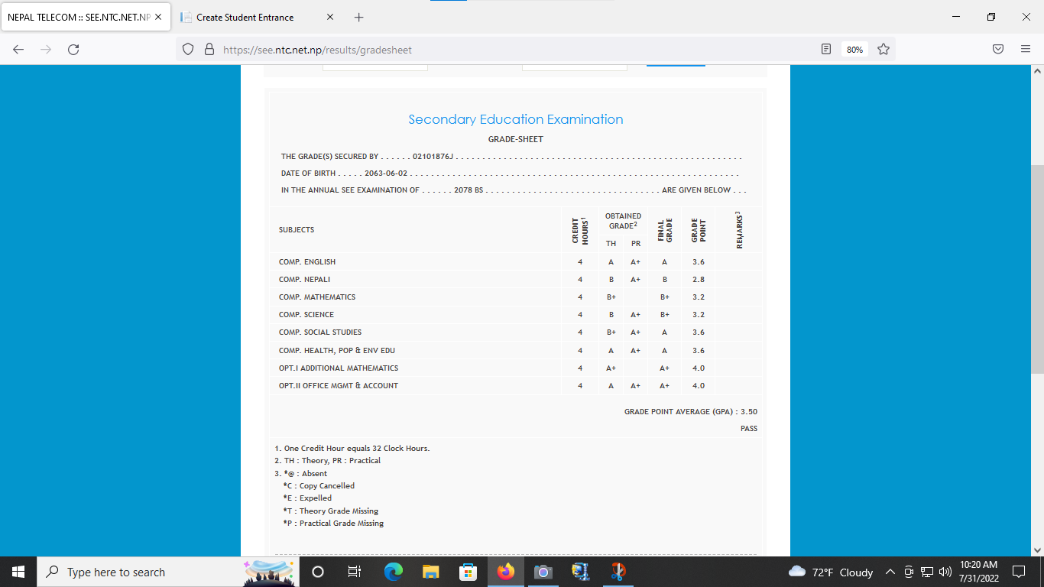Reset the 80% zoom level indicator
The height and width of the screenshot is (587, 1044).
(854, 49)
